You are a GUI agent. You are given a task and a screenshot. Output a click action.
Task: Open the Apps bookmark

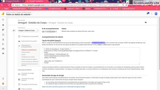tap(5, 9)
